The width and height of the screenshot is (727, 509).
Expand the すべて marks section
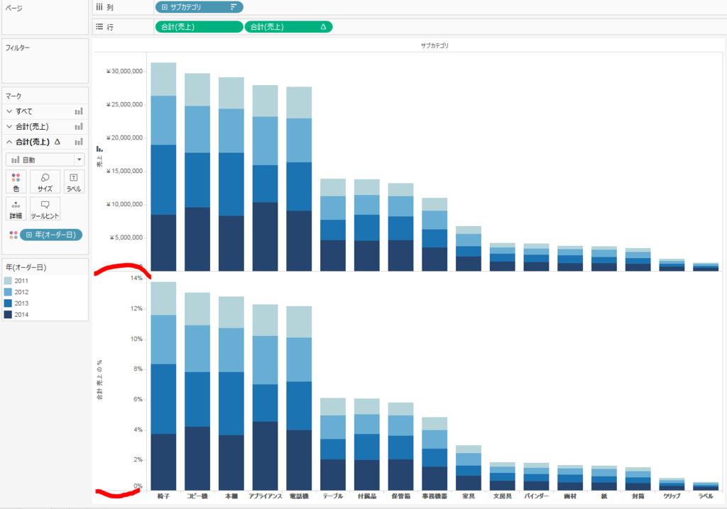[x=9, y=111]
